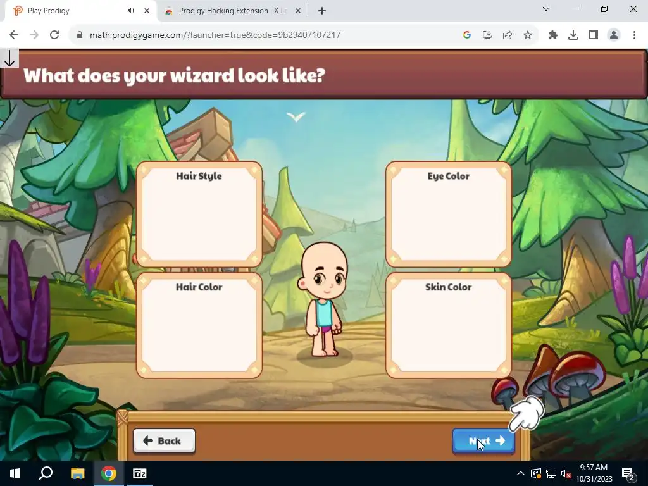Close the Prodigy Hacking Extension tab
The image size is (648, 486).
298,11
